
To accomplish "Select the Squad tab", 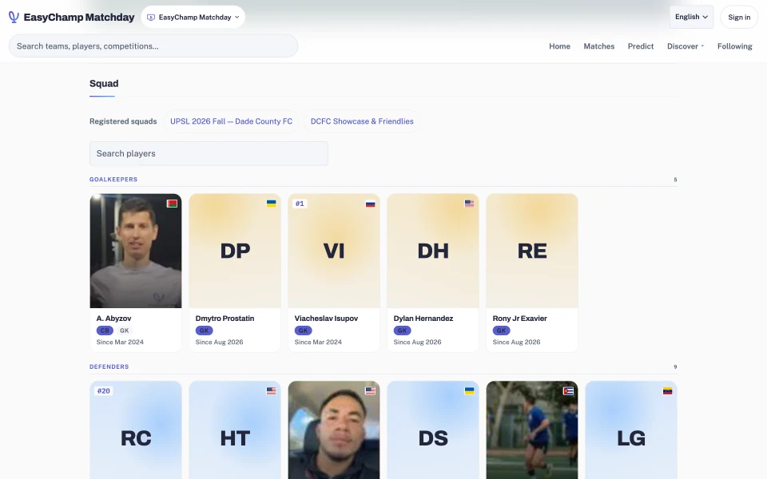I will 104,84.
